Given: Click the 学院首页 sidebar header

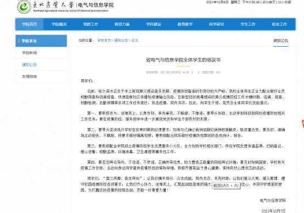Looking at the screenshot, I should click(41, 41).
